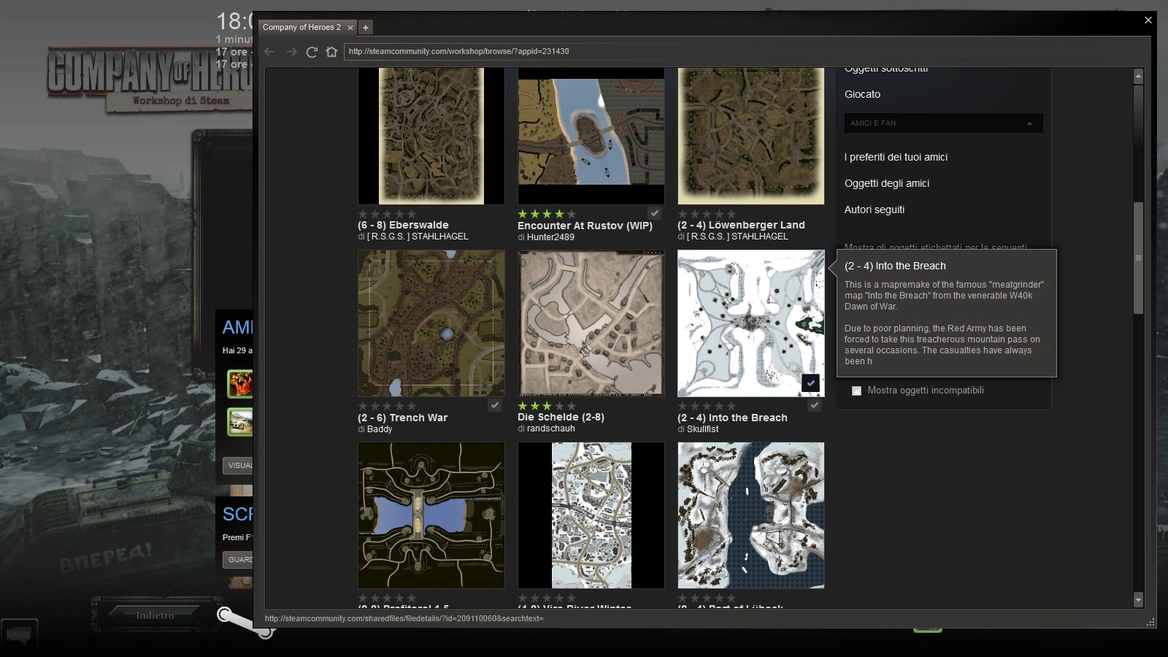The height and width of the screenshot is (657, 1168).
Task: Click the Indietro button in the game window
Action: tap(155, 615)
